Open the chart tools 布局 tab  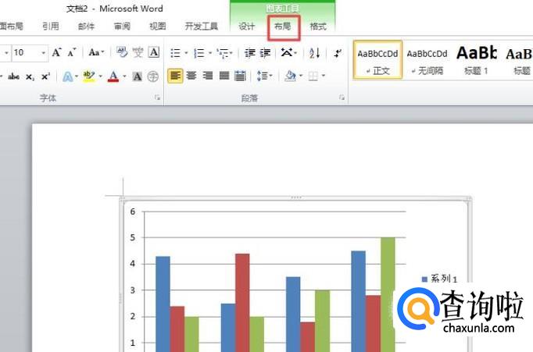pos(283,26)
